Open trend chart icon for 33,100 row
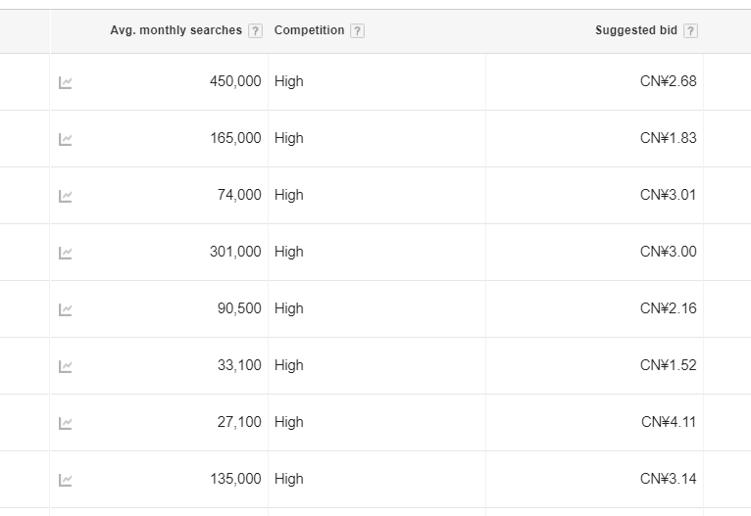The image size is (751, 516). [x=66, y=367]
